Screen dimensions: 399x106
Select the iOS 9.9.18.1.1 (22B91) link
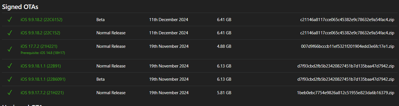tap(41, 66)
